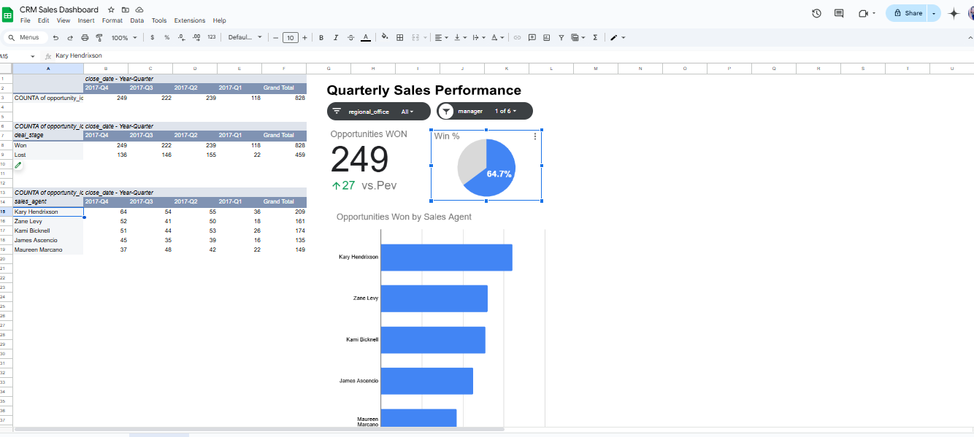The height and width of the screenshot is (437, 974).
Task: Open the View menu
Action: (64, 20)
